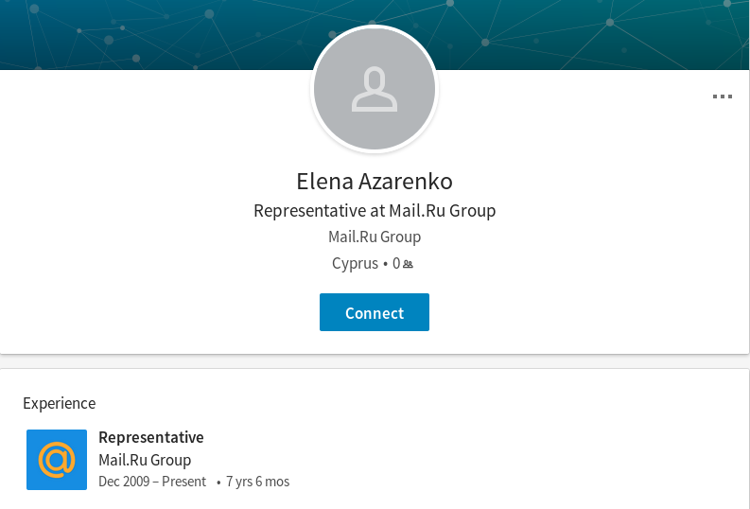
Task: Click the name Elena Azarenko
Action: (x=375, y=181)
